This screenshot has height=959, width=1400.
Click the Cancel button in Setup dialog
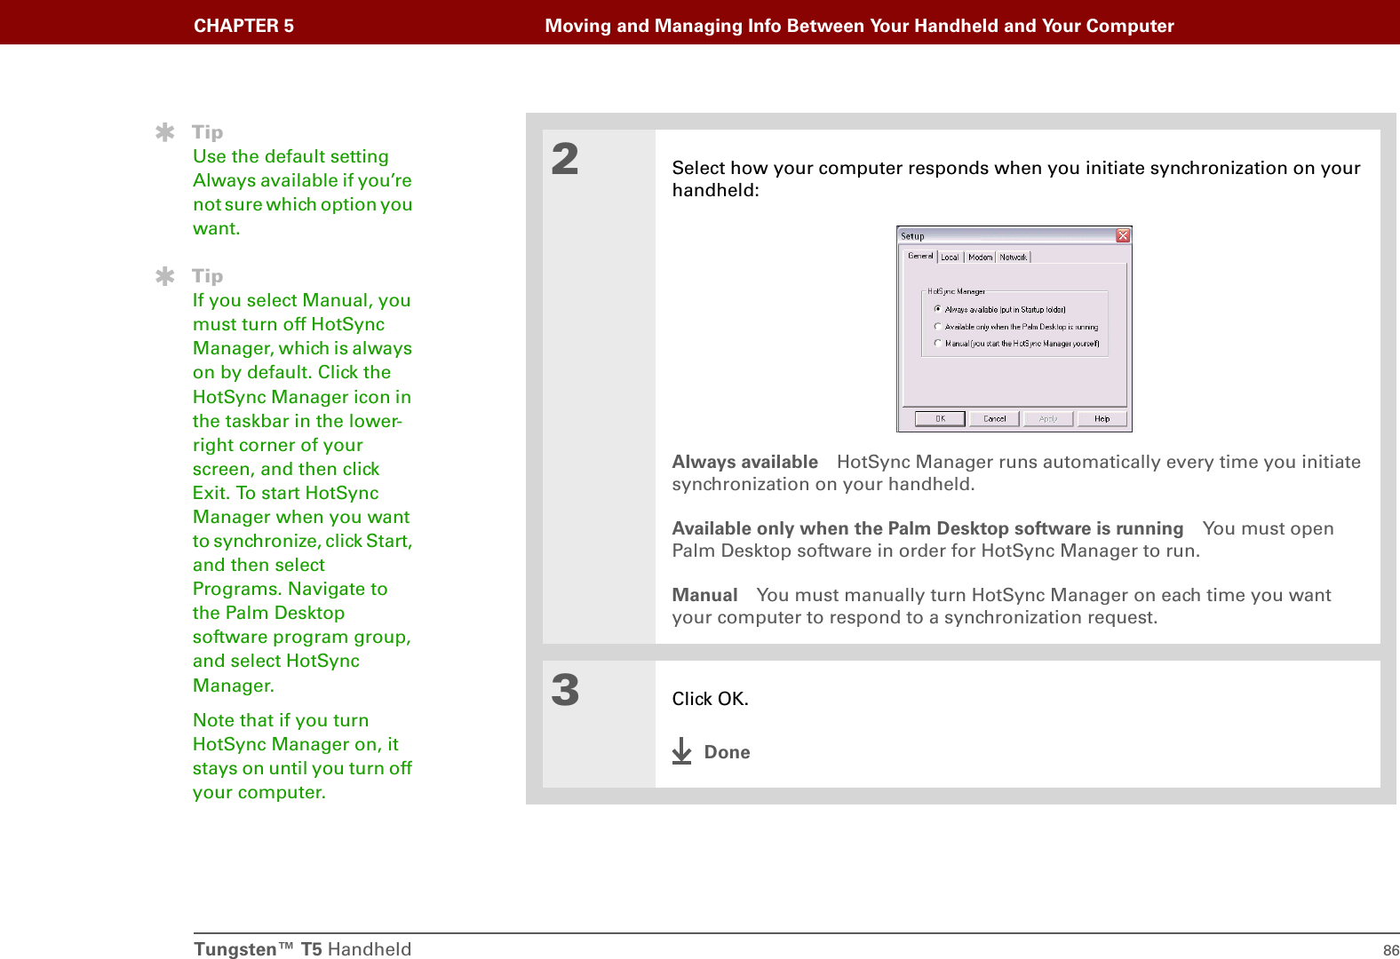tap(994, 418)
